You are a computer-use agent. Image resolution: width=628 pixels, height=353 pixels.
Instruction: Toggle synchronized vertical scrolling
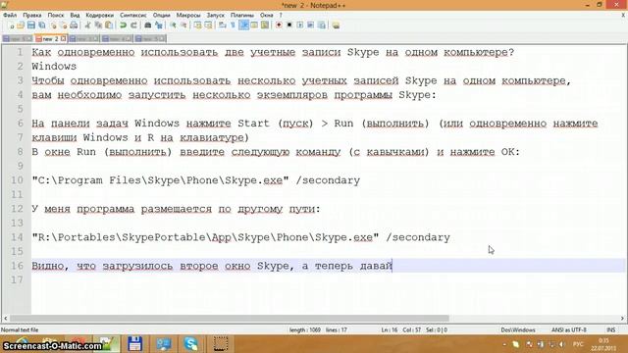pyautogui.click(x=198, y=25)
